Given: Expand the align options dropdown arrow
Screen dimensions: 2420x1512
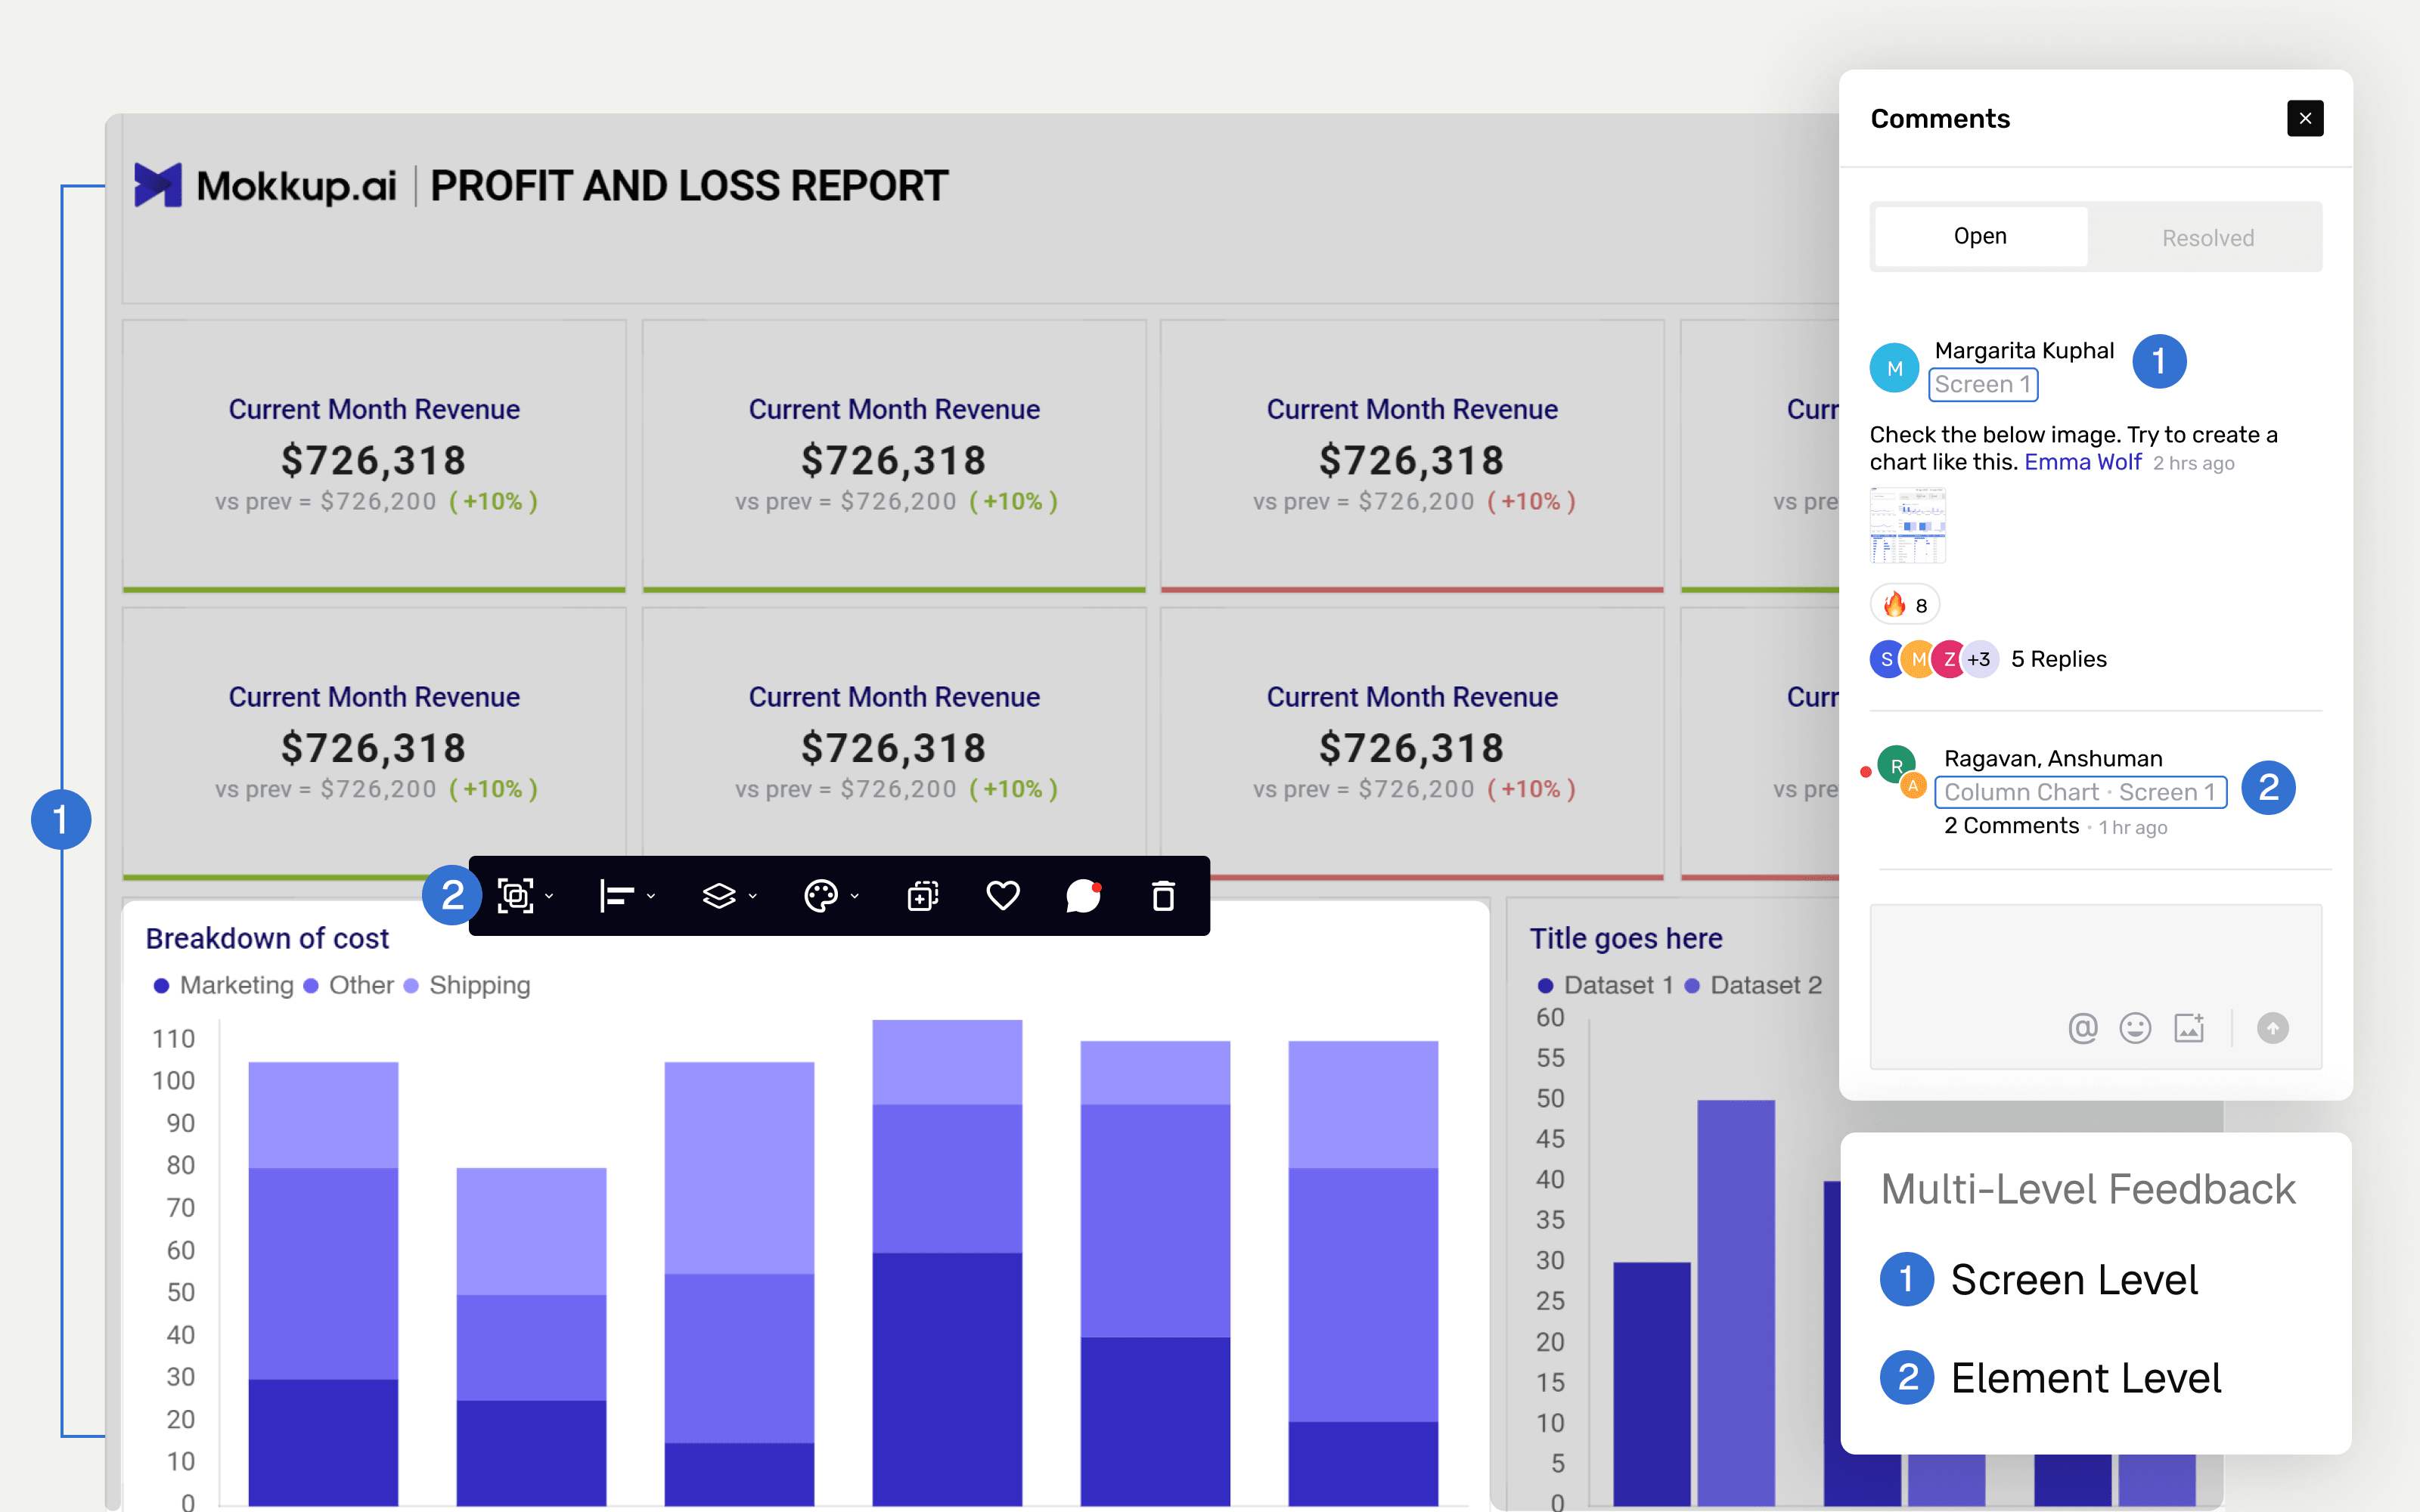Looking at the screenshot, I should 651,896.
